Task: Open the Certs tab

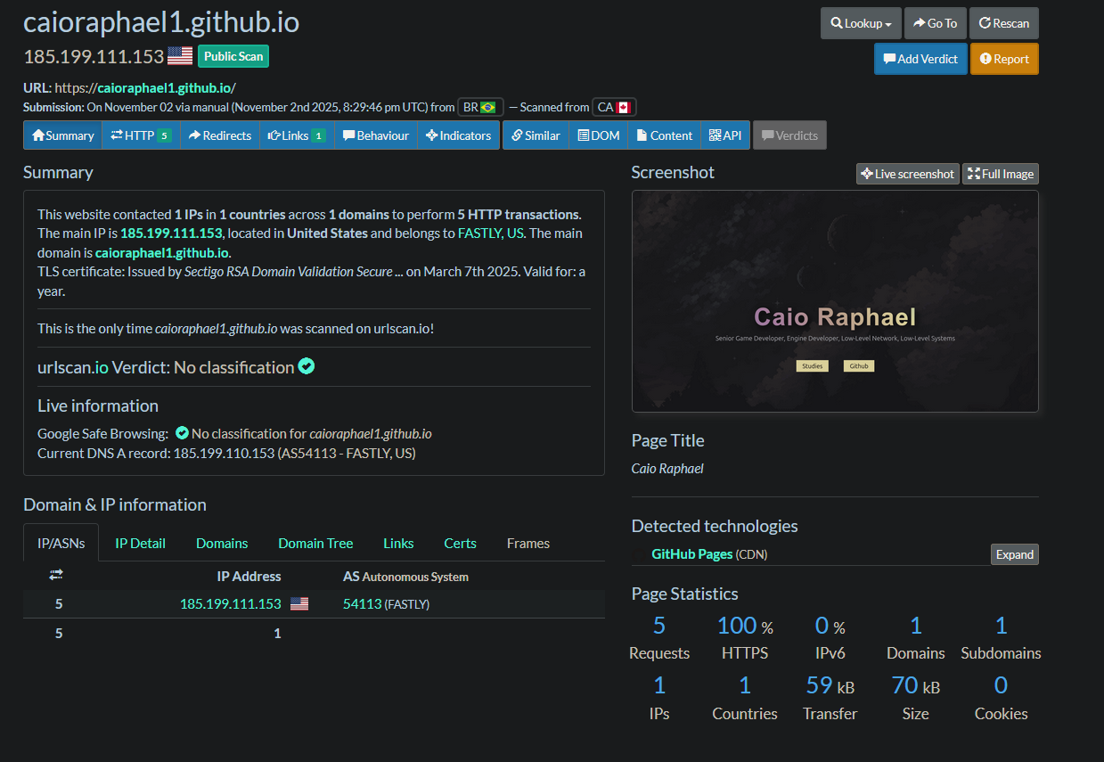Action: [x=460, y=543]
